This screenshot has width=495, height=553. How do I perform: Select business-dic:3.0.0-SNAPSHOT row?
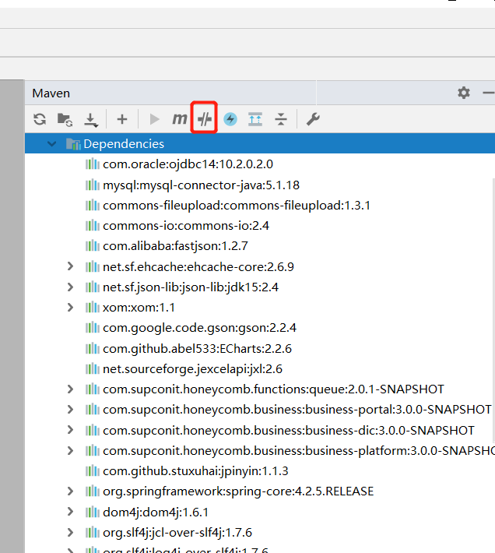coord(289,430)
